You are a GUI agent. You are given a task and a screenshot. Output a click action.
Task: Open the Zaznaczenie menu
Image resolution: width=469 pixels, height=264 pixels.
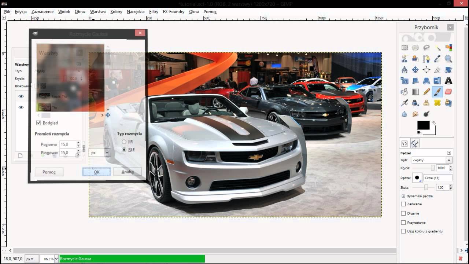43,12
